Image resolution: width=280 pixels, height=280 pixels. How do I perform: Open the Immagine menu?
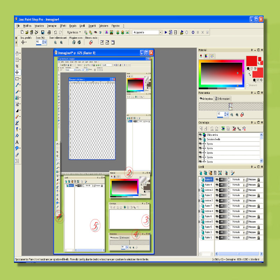click(x=52, y=26)
